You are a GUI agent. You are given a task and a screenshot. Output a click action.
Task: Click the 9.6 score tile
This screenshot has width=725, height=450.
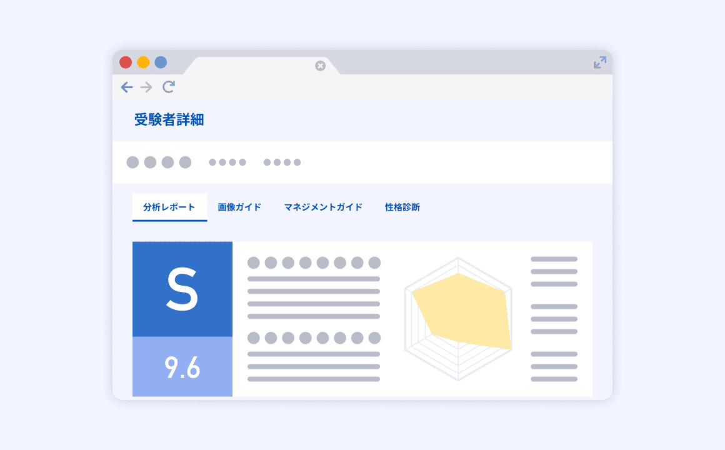click(x=182, y=367)
